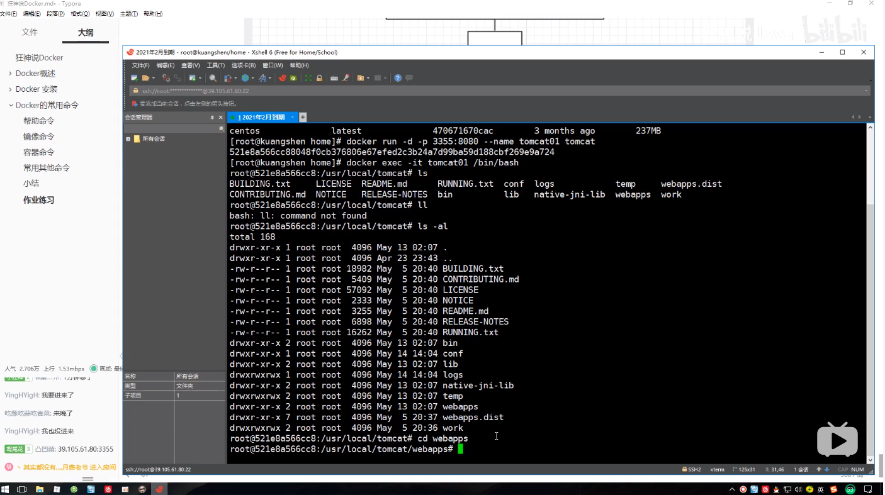Click the red Xshell swirl icon in toolbar

[x=283, y=78]
